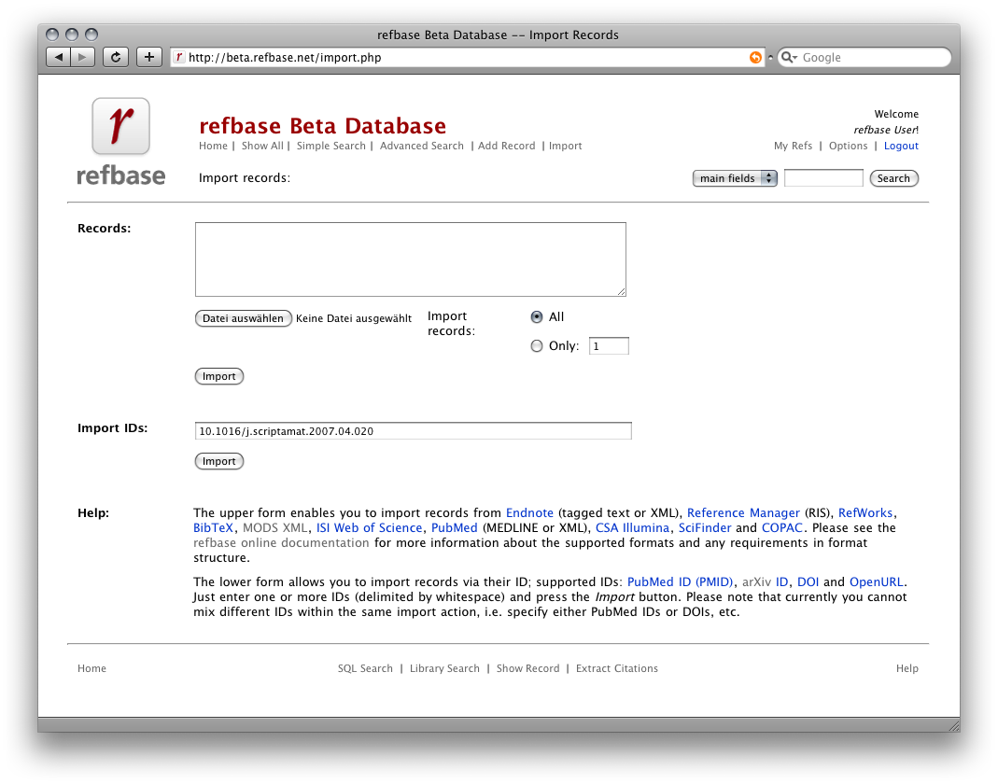The height and width of the screenshot is (784, 998).
Task: Click the orange RSS/reload icon in address bar
Action: click(755, 57)
